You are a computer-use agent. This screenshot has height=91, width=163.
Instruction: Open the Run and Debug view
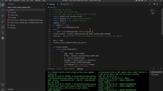coord(3,21)
